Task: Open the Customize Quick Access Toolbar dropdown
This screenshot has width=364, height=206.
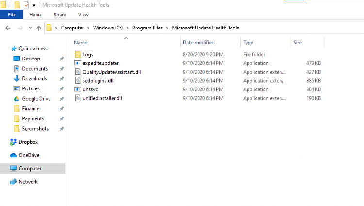Action: (x=34, y=5)
